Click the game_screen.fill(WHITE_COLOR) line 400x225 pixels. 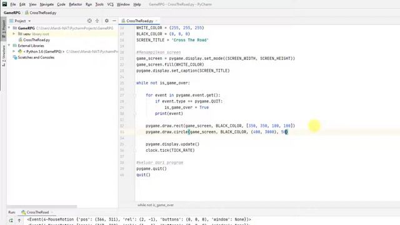tap(170, 64)
